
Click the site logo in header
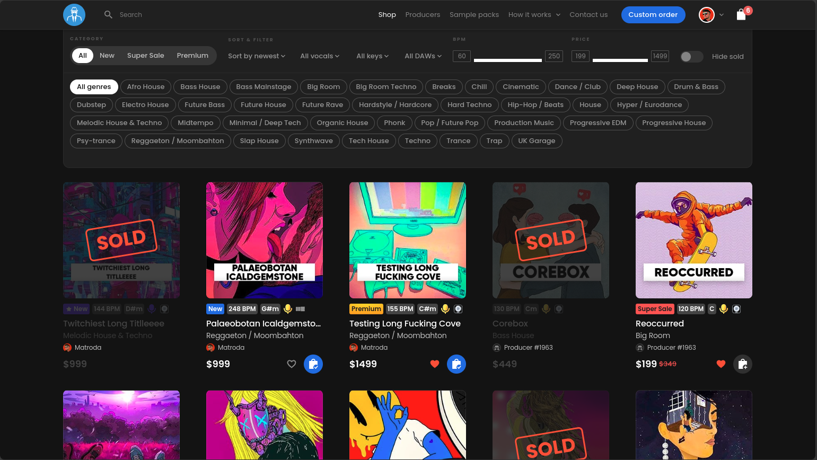coord(74,15)
